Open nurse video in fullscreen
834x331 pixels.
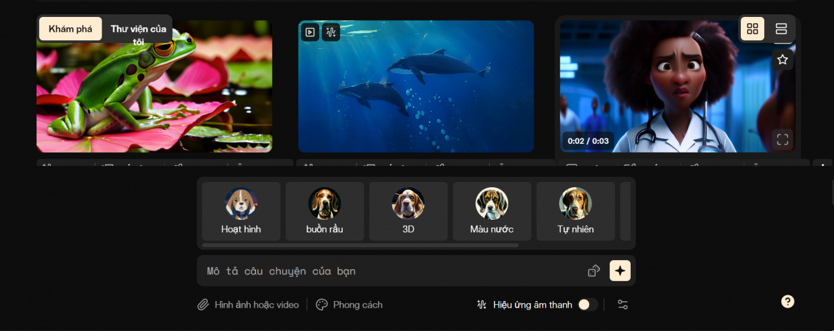point(783,139)
